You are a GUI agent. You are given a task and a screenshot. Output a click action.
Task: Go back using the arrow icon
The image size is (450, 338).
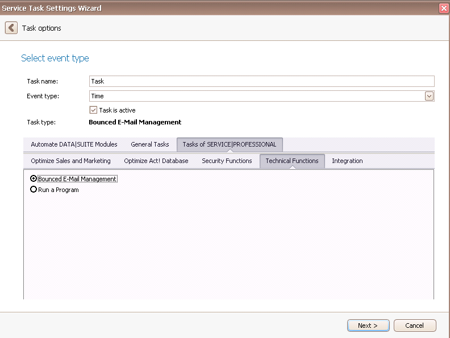click(11, 28)
